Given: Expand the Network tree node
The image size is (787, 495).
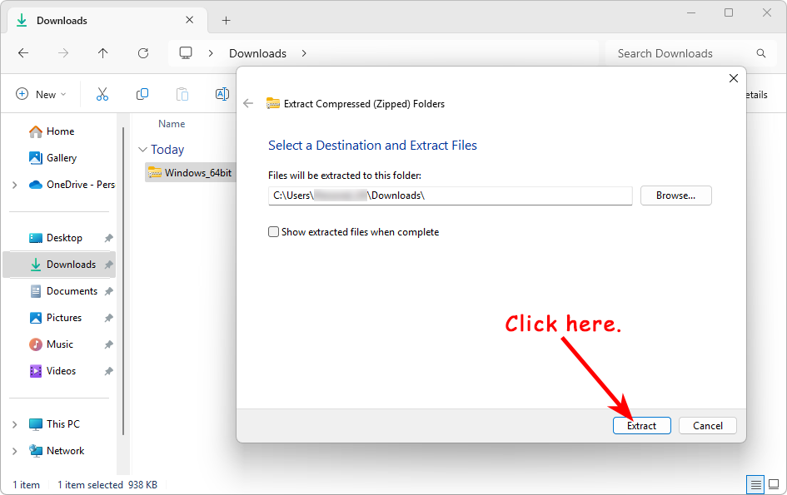Looking at the screenshot, I should click(x=15, y=451).
